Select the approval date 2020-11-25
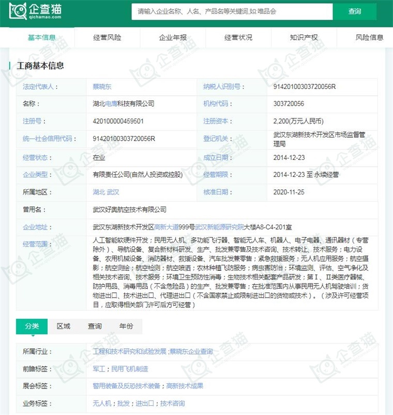This screenshot has width=393, height=415. (x=289, y=192)
